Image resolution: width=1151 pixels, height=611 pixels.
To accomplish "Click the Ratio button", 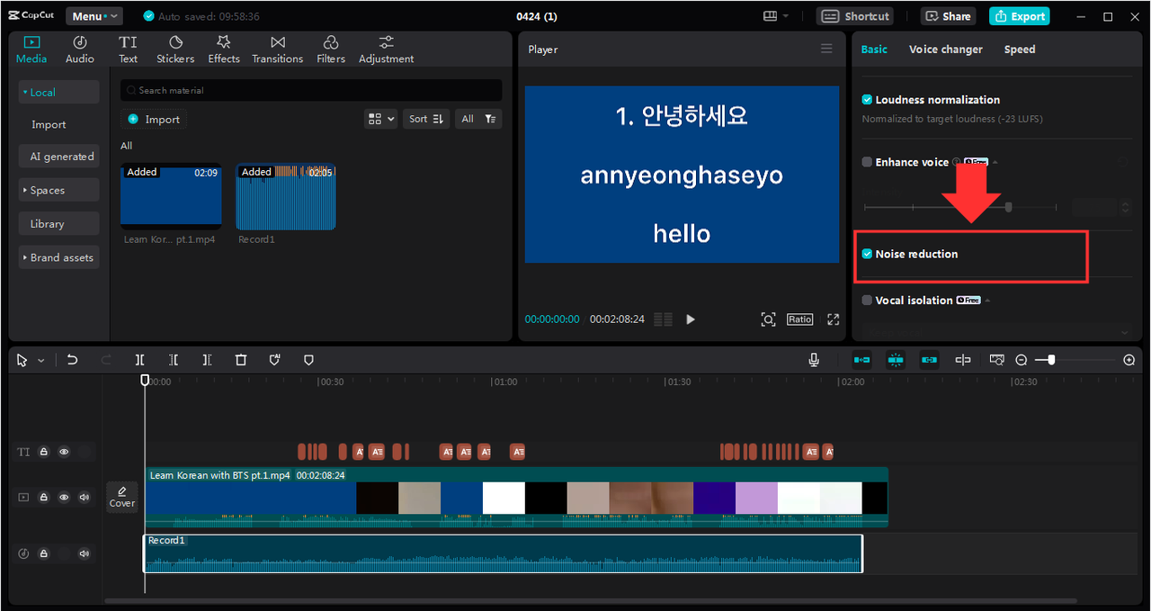I will pos(799,319).
